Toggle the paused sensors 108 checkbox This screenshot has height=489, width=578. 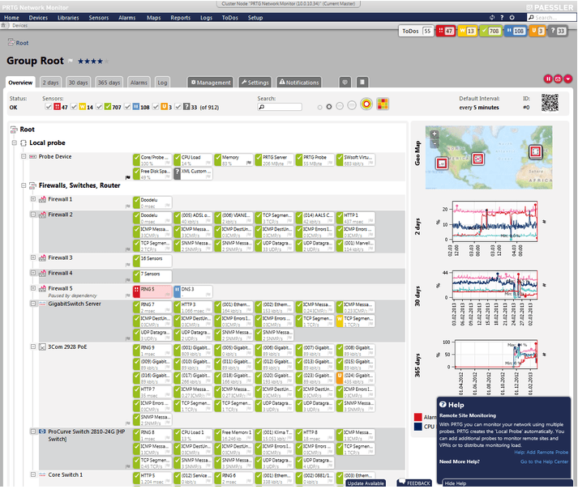click(127, 107)
